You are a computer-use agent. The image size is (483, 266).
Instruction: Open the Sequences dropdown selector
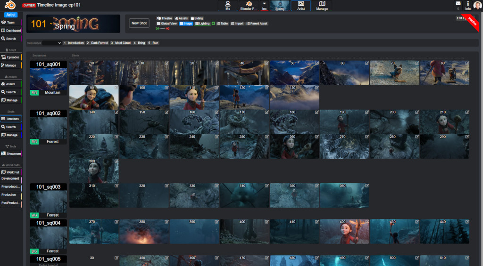tap(52, 43)
